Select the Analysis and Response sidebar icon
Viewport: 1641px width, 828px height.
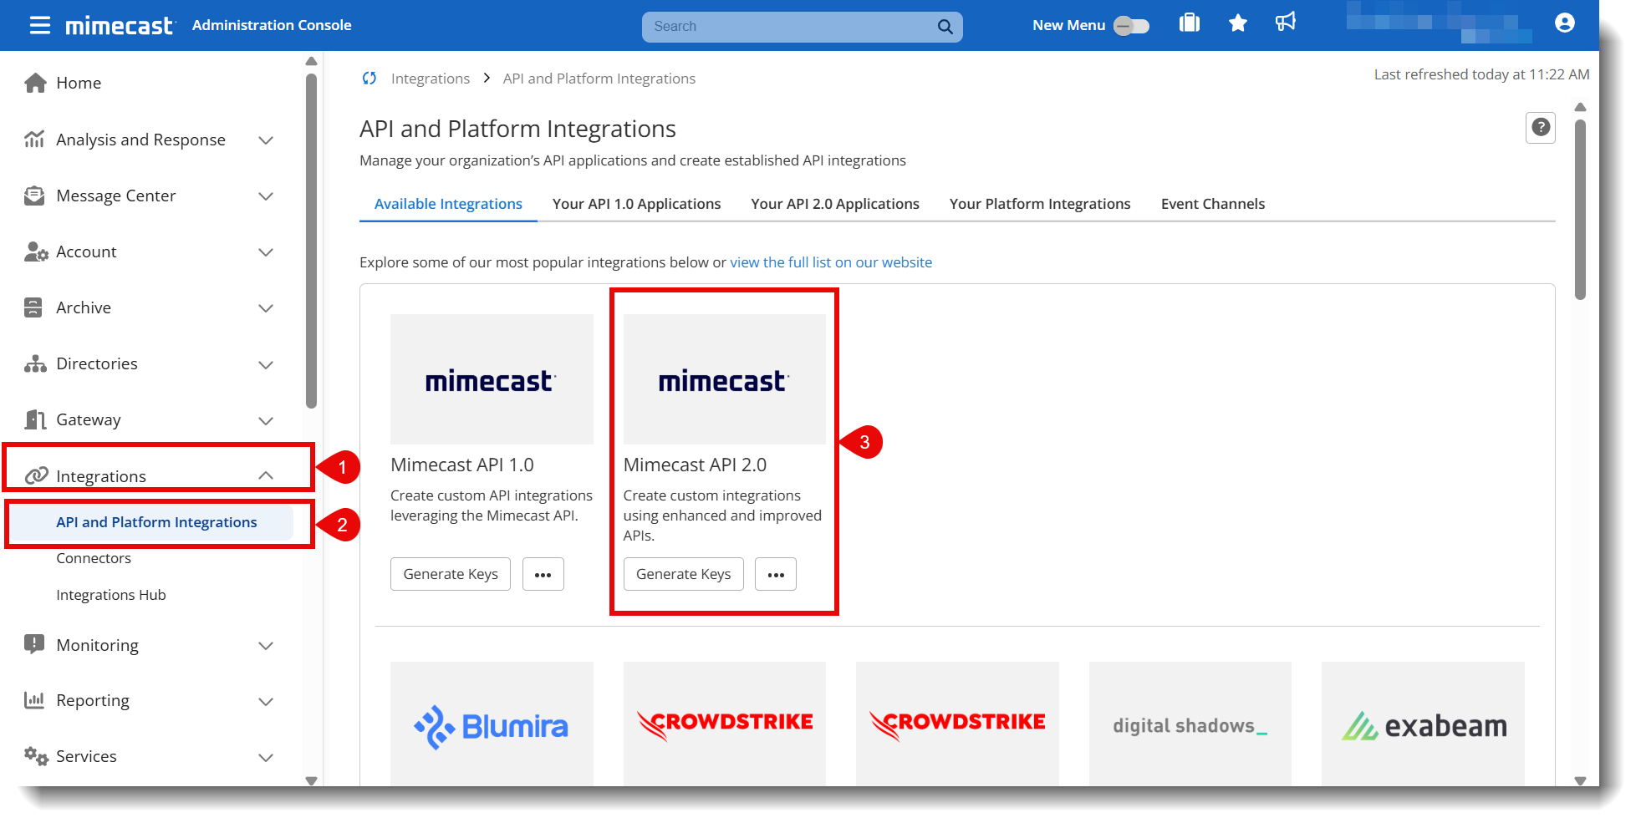click(x=34, y=140)
